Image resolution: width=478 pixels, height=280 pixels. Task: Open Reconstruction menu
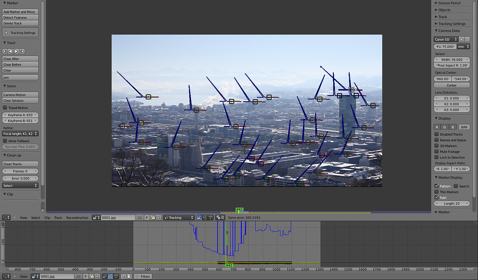(x=77, y=217)
